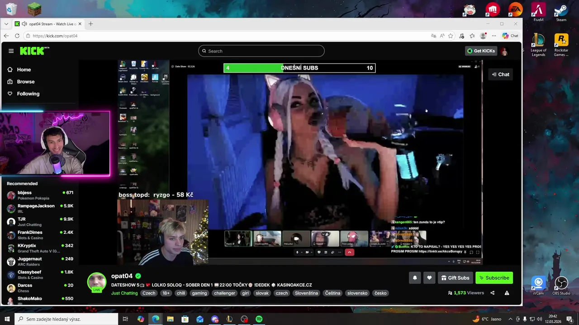Open recommended channel KKryptix
The height and width of the screenshot is (325, 579).
coord(40,248)
